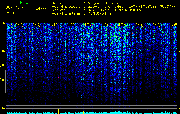180x114 pixels.
Task: Click the 1.0 frequency axis label
Action: [x=2, y=51]
